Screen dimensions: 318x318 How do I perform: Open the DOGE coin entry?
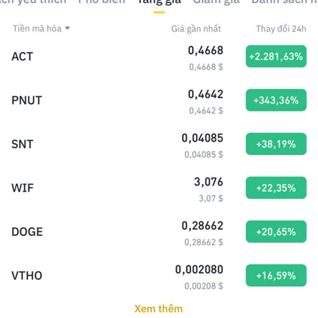(x=27, y=232)
